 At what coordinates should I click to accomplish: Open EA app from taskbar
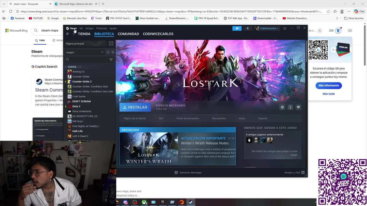point(181,202)
